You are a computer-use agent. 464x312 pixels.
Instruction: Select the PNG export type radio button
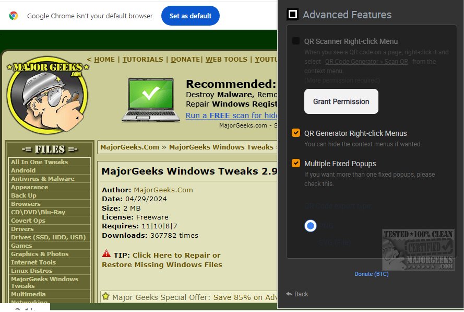tap(310, 226)
